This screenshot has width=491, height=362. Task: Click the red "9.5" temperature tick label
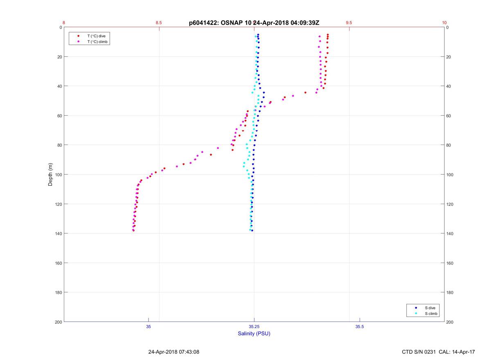349,23
